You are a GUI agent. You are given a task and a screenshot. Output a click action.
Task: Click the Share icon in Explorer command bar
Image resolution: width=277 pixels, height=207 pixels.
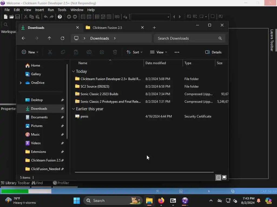[102, 52]
